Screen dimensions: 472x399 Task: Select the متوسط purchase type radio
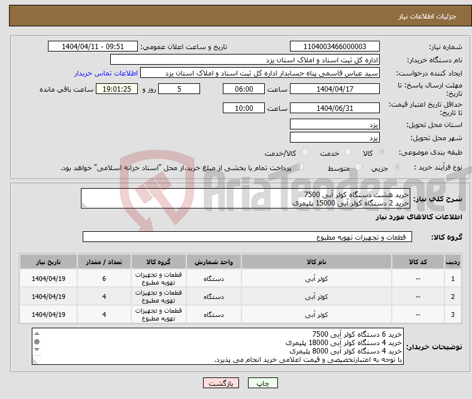(358, 167)
